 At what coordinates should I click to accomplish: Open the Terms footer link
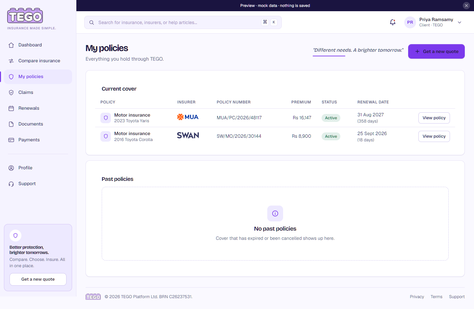[x=436, y=297]
